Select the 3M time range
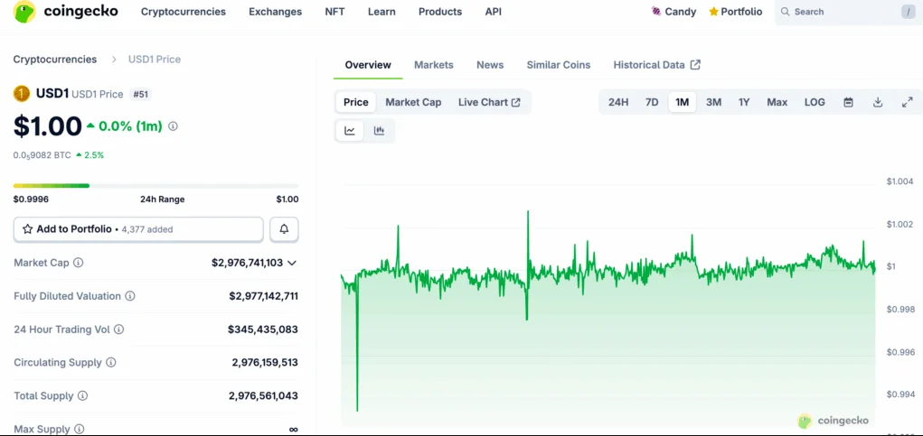Image resolution: width=923 pixels, height=436 pixels. click(713, 102)
